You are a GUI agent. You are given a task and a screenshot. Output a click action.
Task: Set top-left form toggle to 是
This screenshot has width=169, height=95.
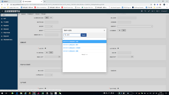(47, 18)
